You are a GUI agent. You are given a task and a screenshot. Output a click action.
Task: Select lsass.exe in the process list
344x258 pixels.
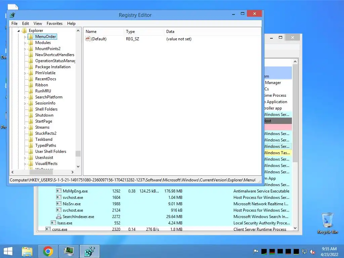pyautogui.click(x=65, y=223)
